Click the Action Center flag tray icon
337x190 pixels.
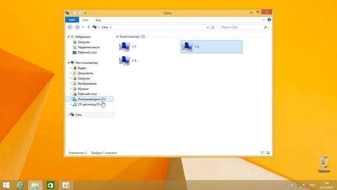coord(304,185)
